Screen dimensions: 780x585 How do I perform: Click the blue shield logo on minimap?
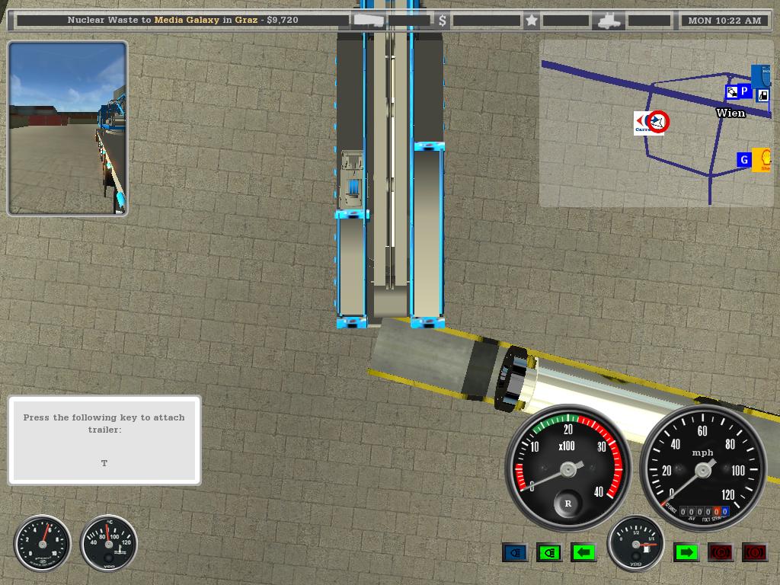click(761, 77)
